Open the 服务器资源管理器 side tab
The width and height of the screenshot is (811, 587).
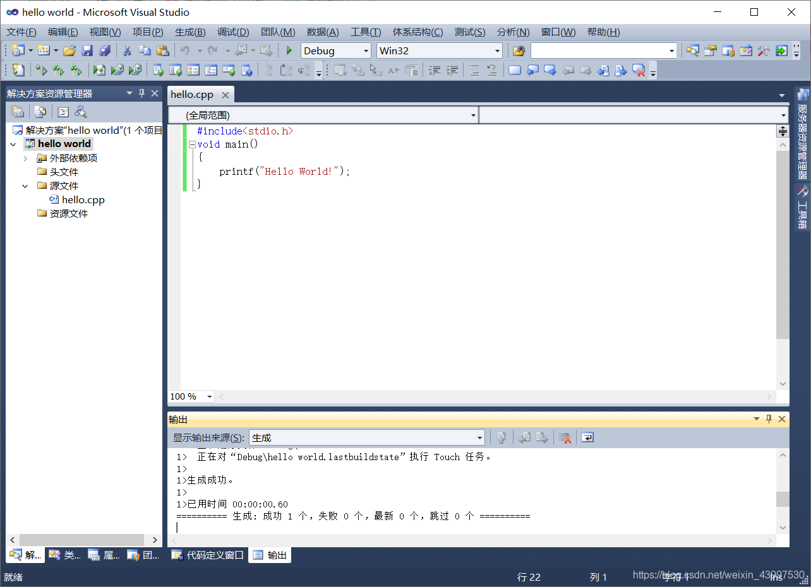803,134
